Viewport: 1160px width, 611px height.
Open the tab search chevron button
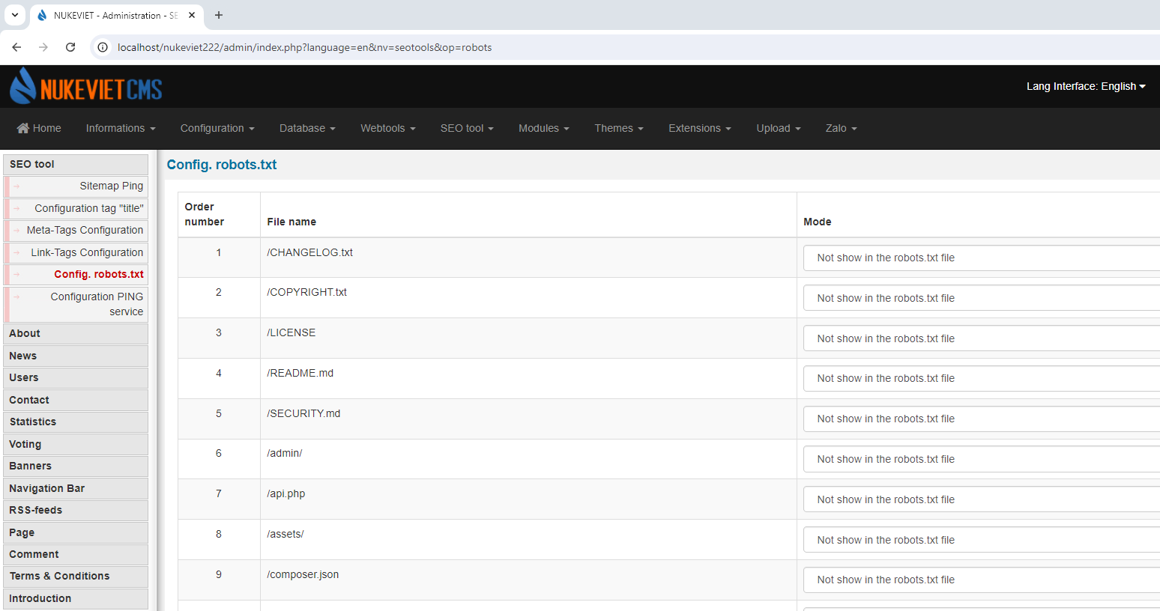15,15
